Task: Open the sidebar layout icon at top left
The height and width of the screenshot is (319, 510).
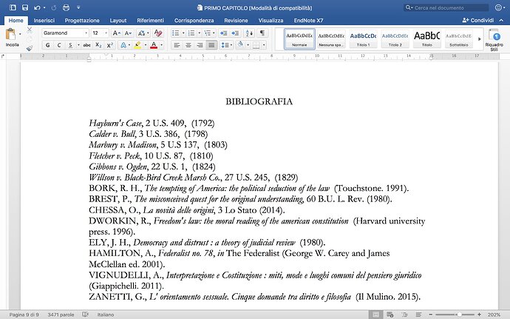Action: point(13,7)
